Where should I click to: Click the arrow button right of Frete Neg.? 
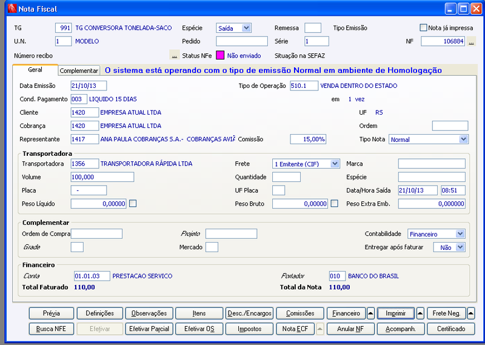click(470, 313)
